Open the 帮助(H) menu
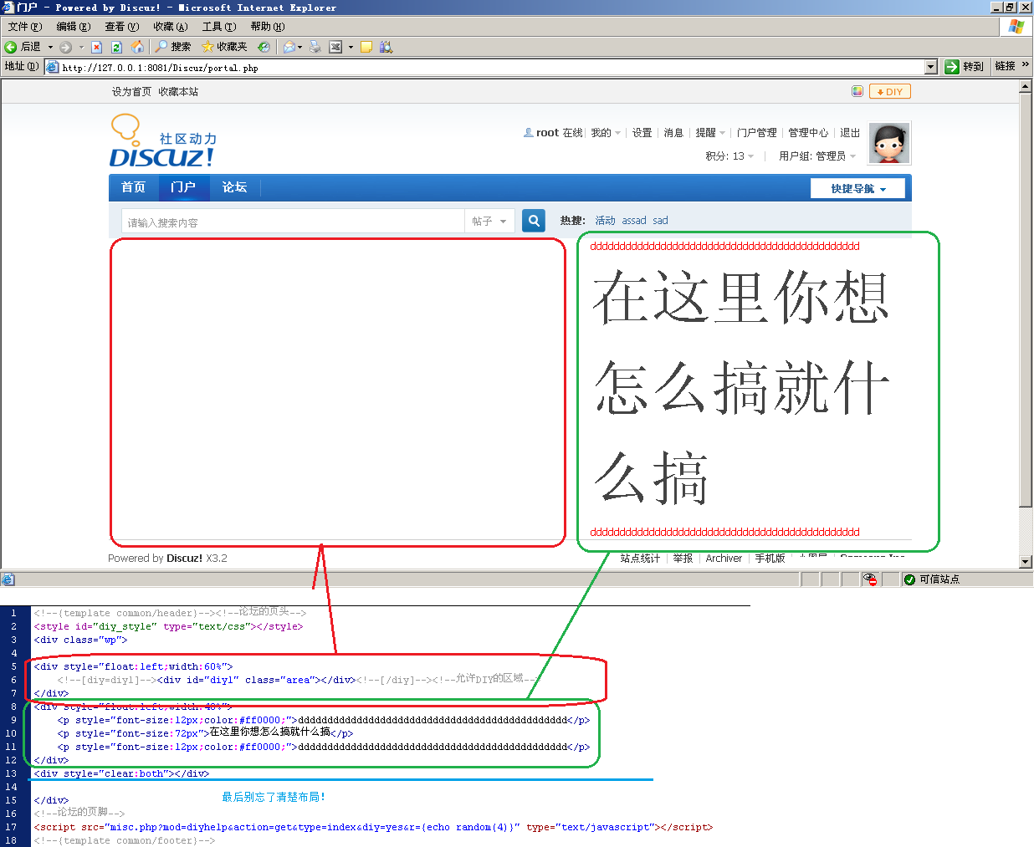The height and width of the screenshot is (847, 1034). click(268, 27)
